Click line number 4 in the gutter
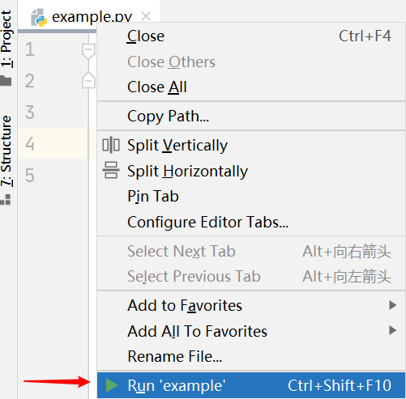Viewport: 406px width, 399px height. pos(30,143)
